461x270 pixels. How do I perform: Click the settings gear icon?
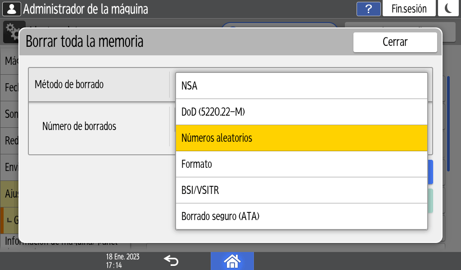coord(10,28)
